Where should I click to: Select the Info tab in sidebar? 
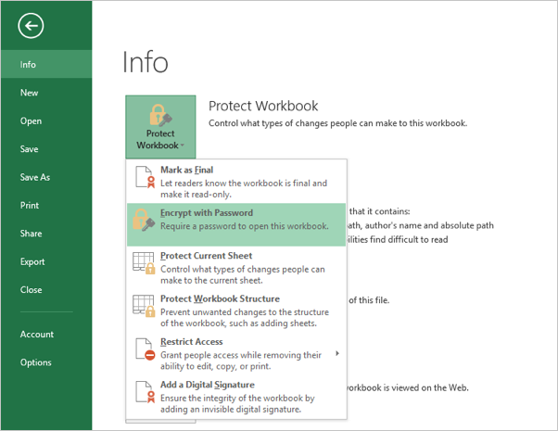pos(28,65)
